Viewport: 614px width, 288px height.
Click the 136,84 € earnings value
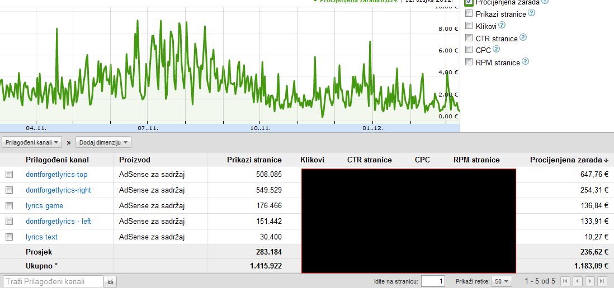click(594, 205)
